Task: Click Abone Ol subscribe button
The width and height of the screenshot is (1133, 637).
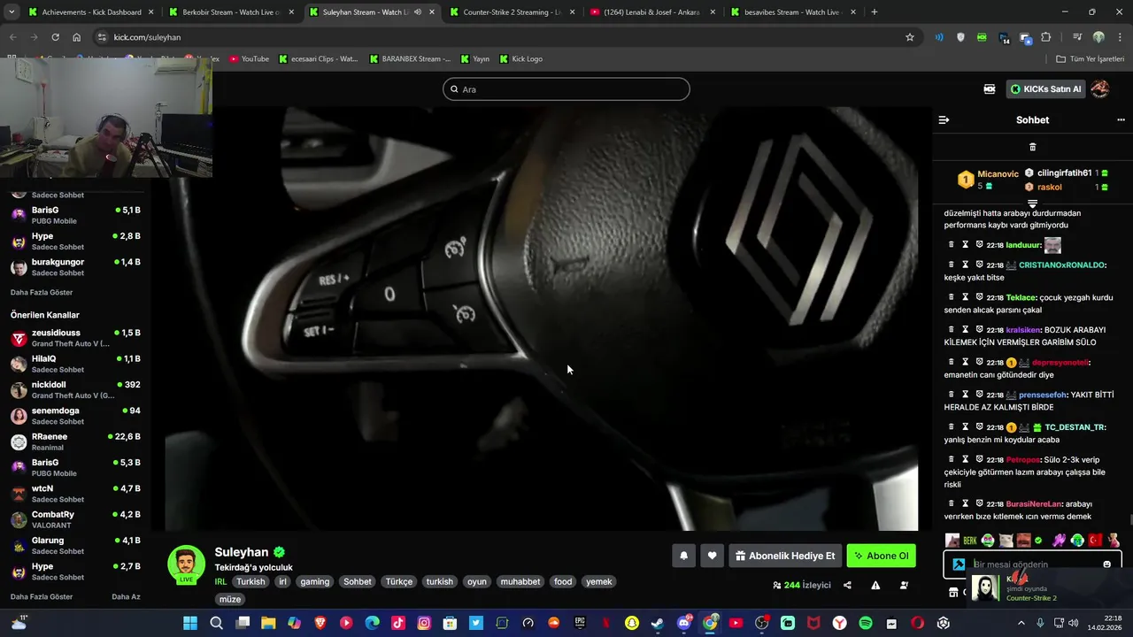Action: tap(881, 556)
